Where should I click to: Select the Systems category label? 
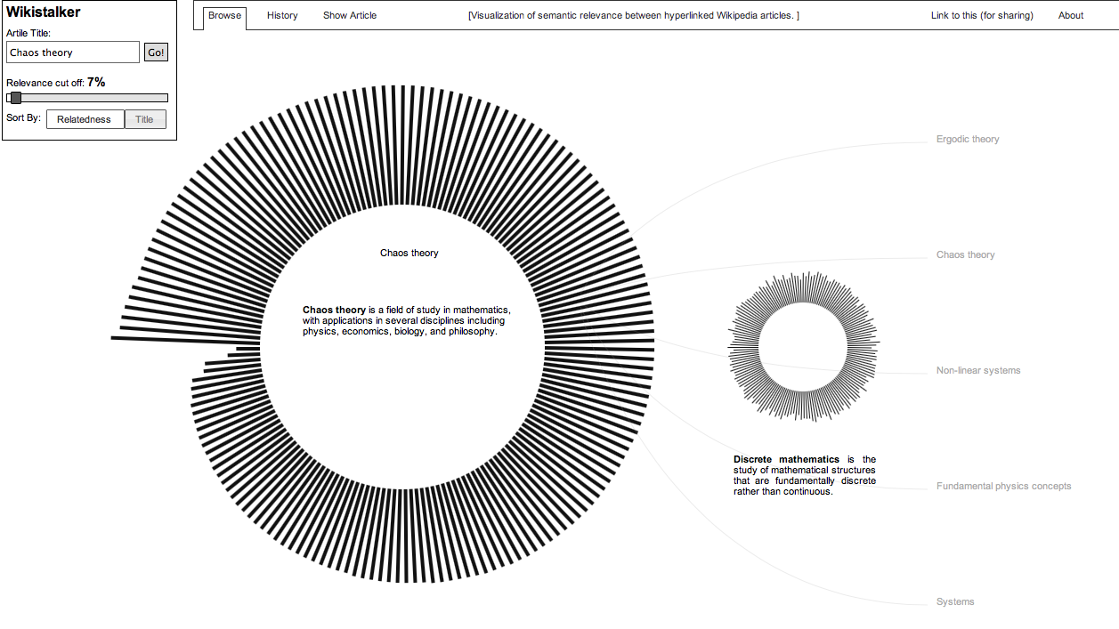coord(955,602)
